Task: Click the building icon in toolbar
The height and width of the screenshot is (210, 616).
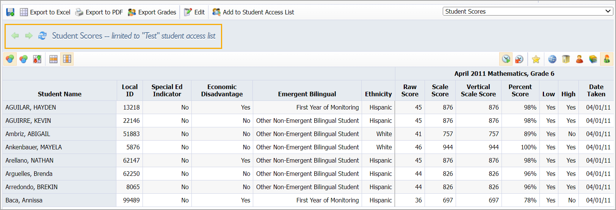Action: (x=566, y=59)
